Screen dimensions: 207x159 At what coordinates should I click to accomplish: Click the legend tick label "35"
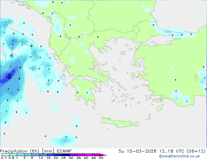coord(79,158)
